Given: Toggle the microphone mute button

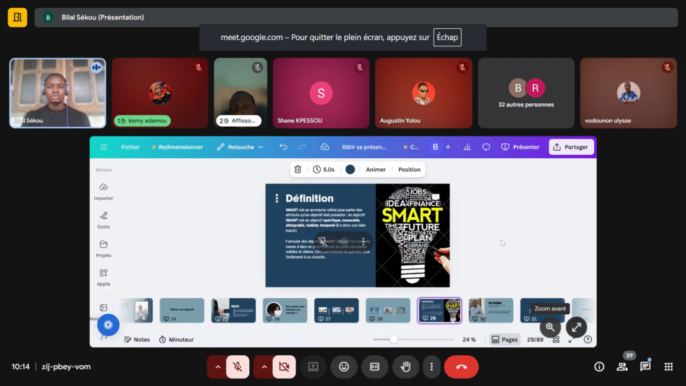Looking at the screenshot, I should 237,367.
